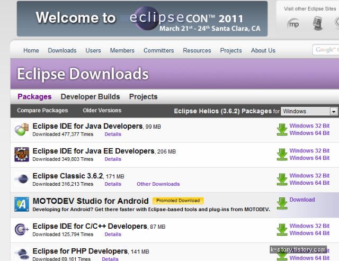Open Details for C/C++ Developers

click(113, 234)
